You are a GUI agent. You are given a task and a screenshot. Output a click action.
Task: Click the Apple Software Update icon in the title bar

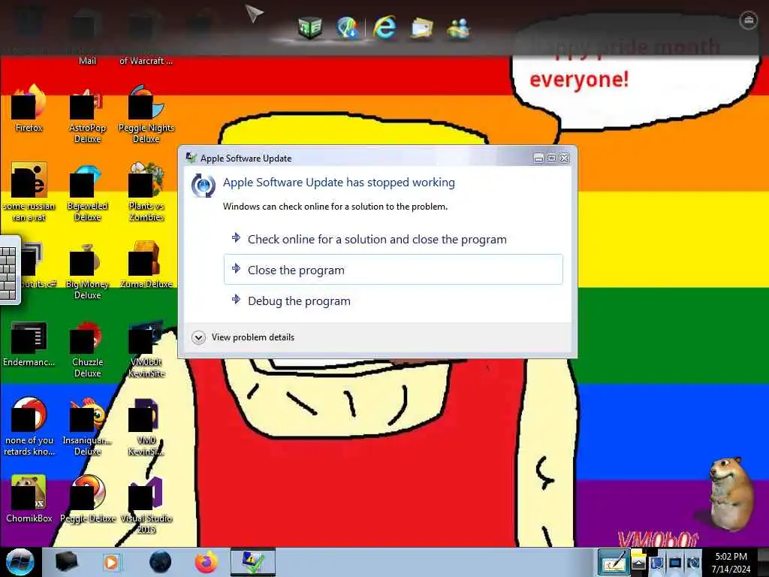(x=191, y=158)
